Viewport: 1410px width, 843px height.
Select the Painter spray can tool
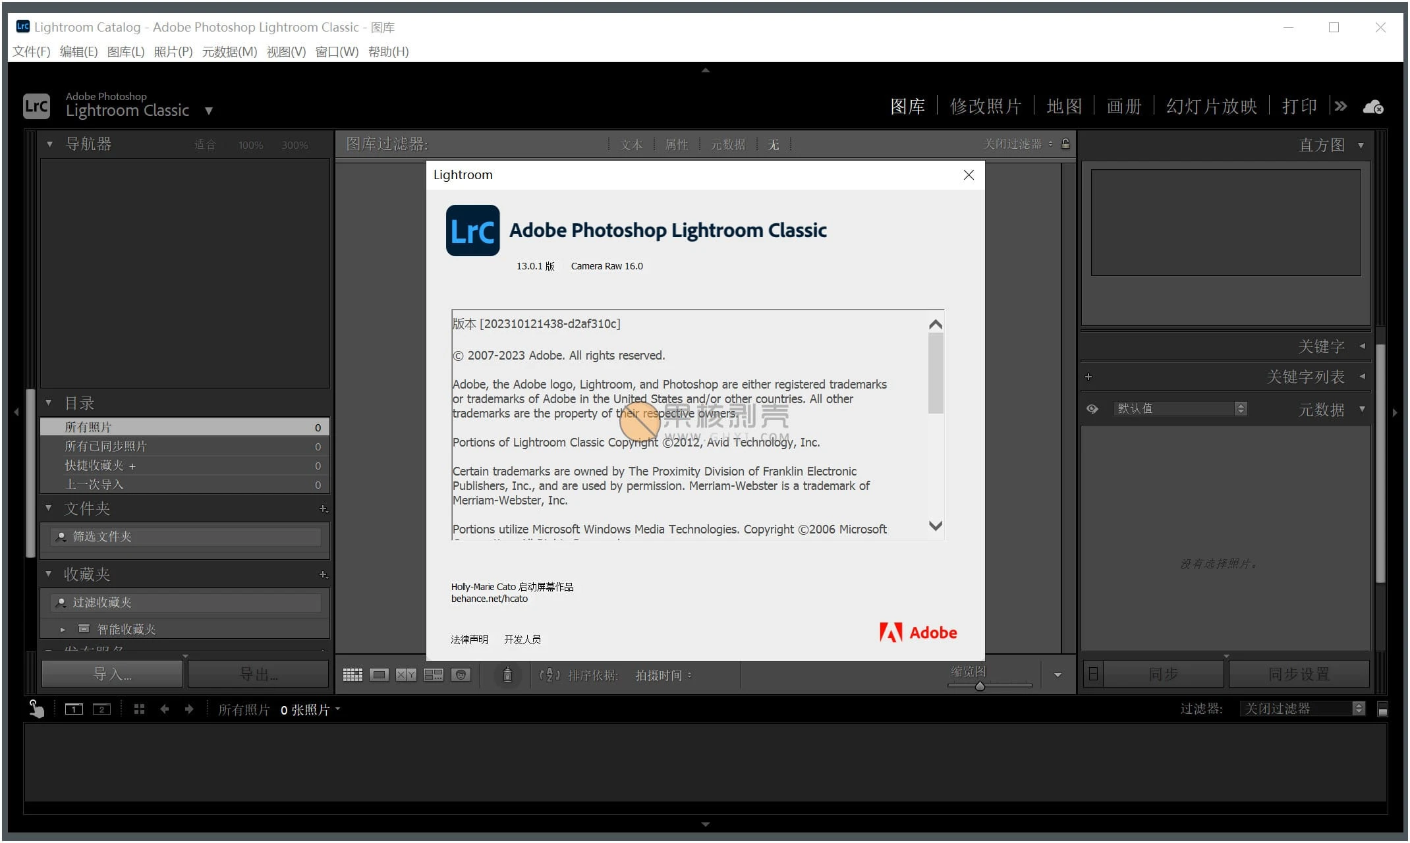pyautogui.click(x=507, y=675)
